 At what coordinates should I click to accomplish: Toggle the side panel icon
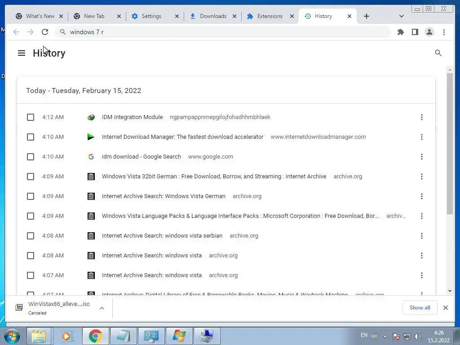click(x=415, y=32)
